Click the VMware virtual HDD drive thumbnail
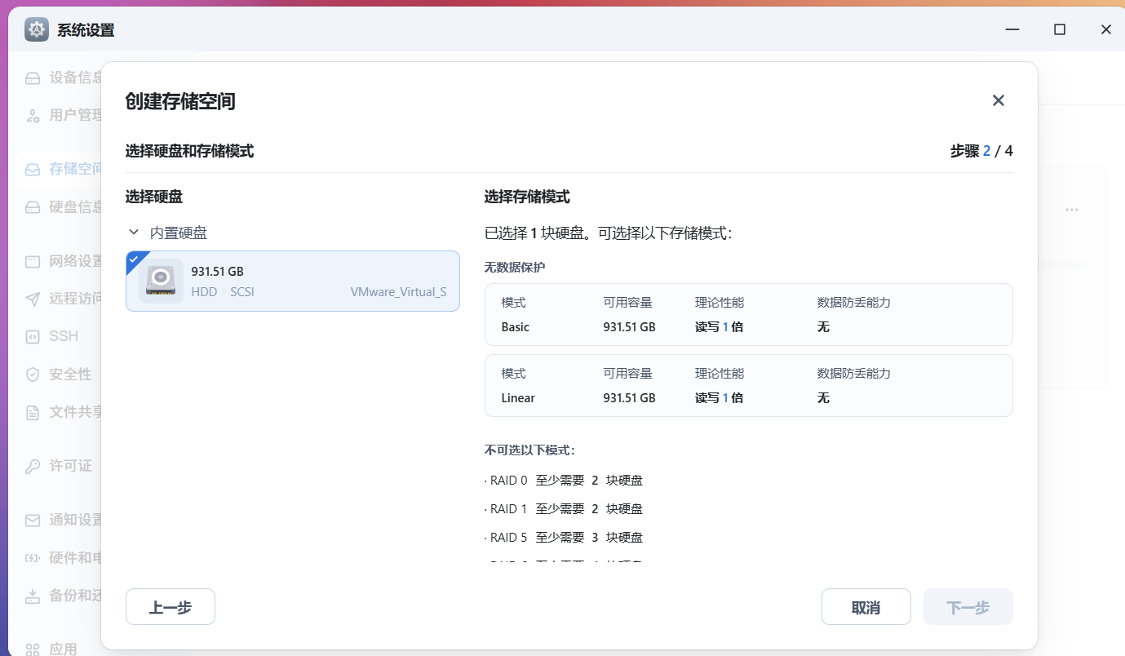 161,281
